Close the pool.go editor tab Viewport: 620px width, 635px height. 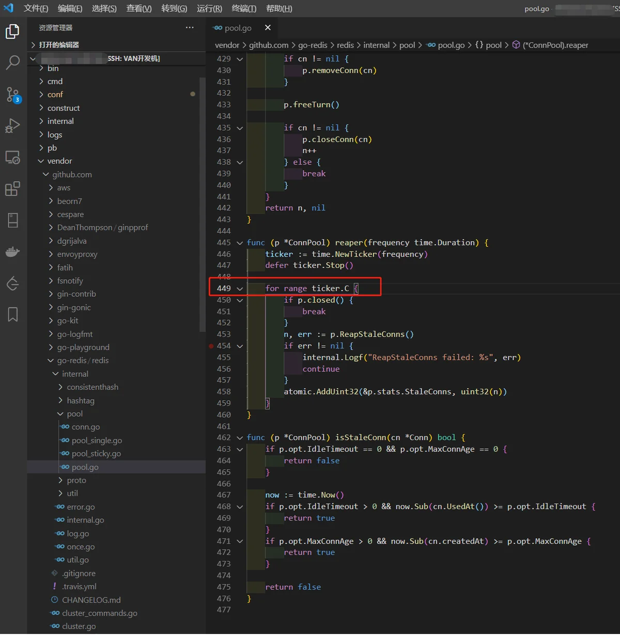268,27
